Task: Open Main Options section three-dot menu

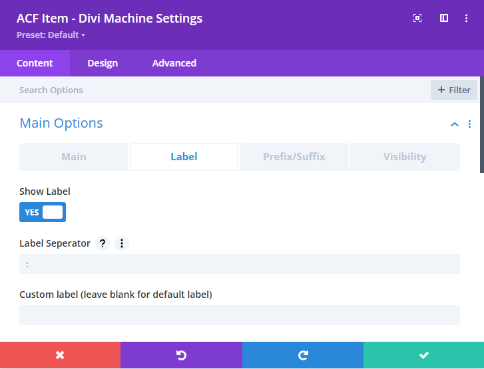Action: 469,124
